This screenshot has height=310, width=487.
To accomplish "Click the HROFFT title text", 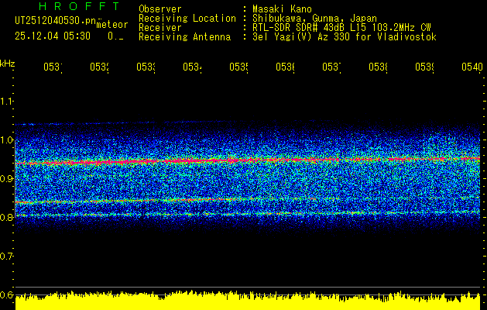I will [x=79, y=6].
